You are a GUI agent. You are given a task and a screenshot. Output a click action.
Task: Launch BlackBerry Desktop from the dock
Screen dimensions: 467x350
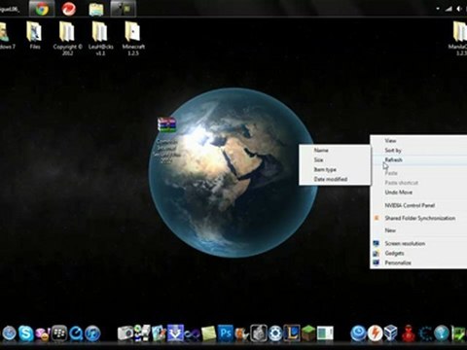pos(59,333)
